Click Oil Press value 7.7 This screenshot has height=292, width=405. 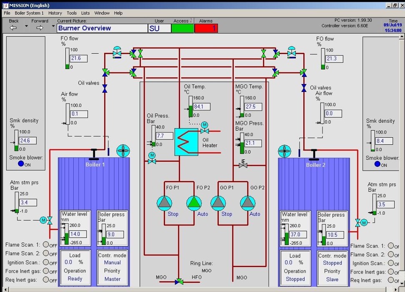165,136
